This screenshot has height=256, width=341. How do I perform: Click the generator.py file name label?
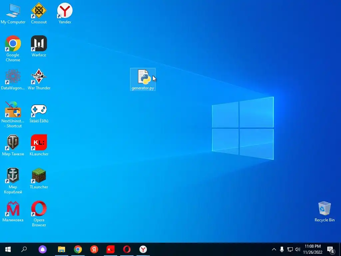pos(143,88)
